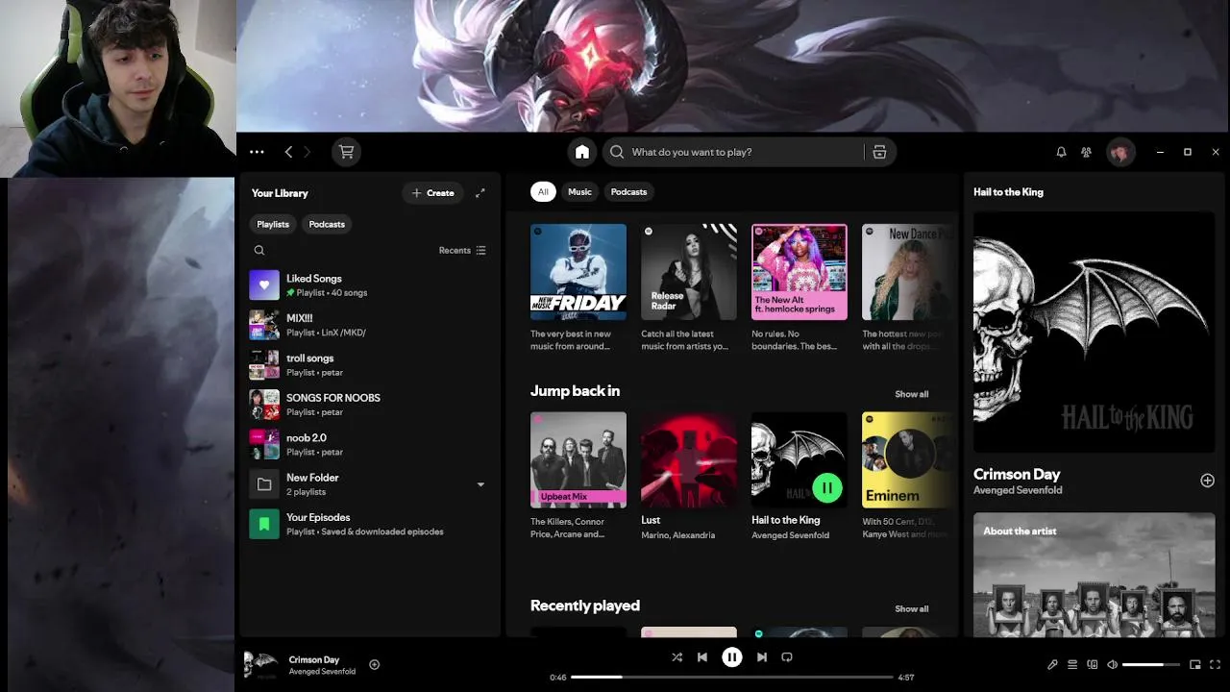Viewport: 1230px width, 692px height.
Task: Open the miniplayer
Action: point(1195,664)
